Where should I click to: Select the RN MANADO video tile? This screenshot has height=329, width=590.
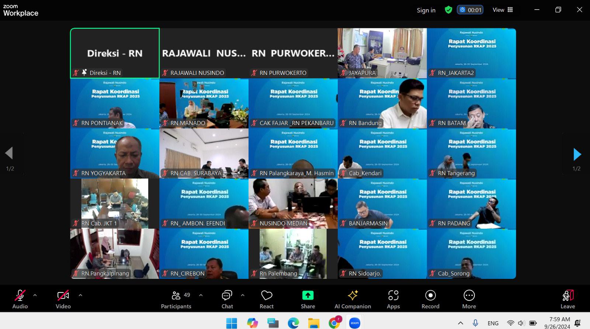(x=204, y=103)
